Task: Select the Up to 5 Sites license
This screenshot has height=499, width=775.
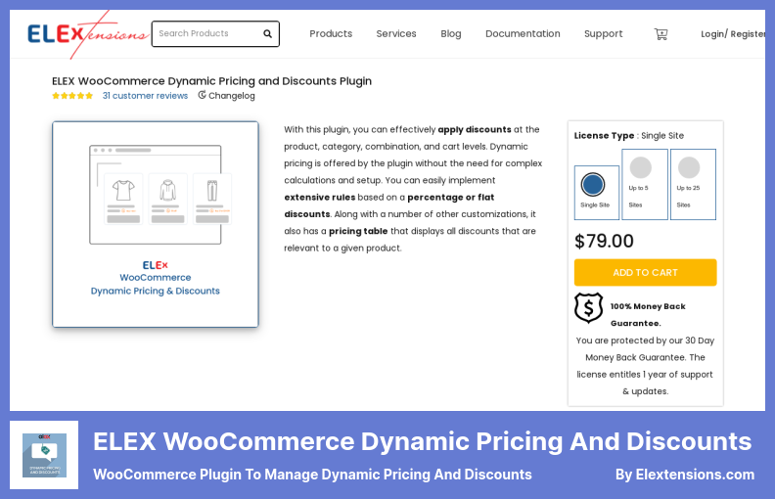Action: [x=645, y=184]
